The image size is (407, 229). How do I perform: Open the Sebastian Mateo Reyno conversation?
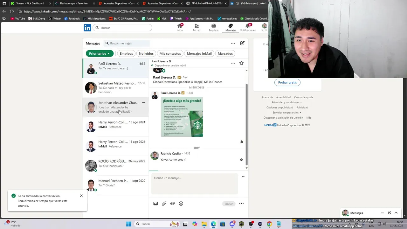pyautogui.click(x=115, y=87)
